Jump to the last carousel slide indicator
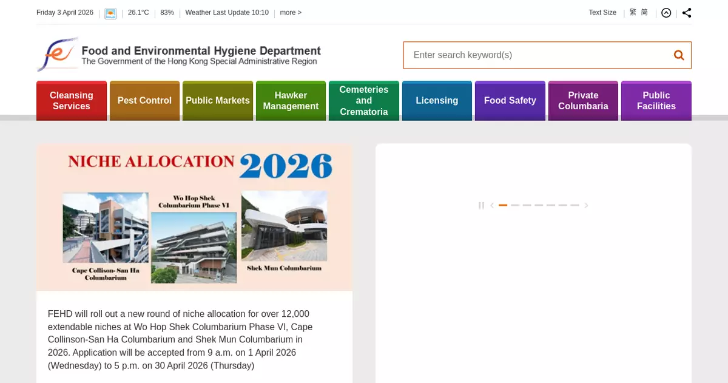 click(x=575, y=206)
